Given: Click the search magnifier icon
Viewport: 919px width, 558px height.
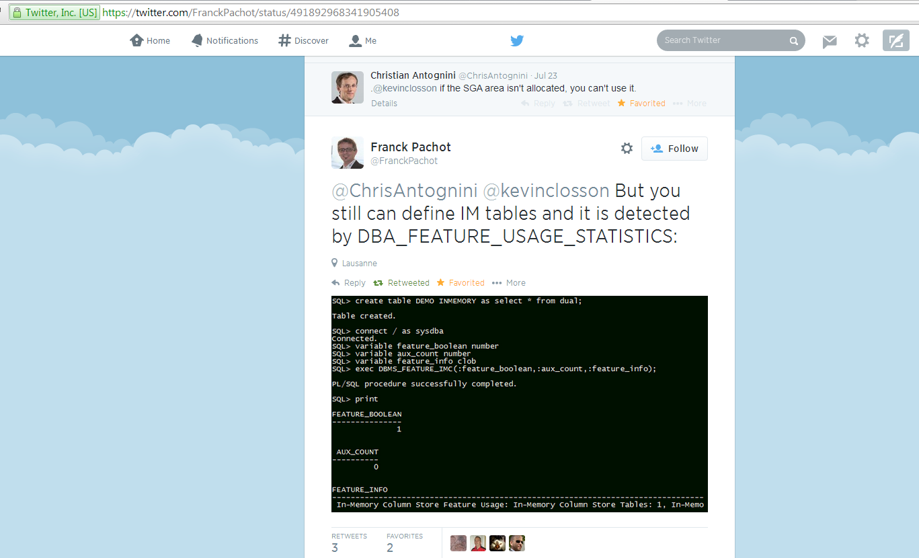Looking at the screenshot, I should click(794, 40).
